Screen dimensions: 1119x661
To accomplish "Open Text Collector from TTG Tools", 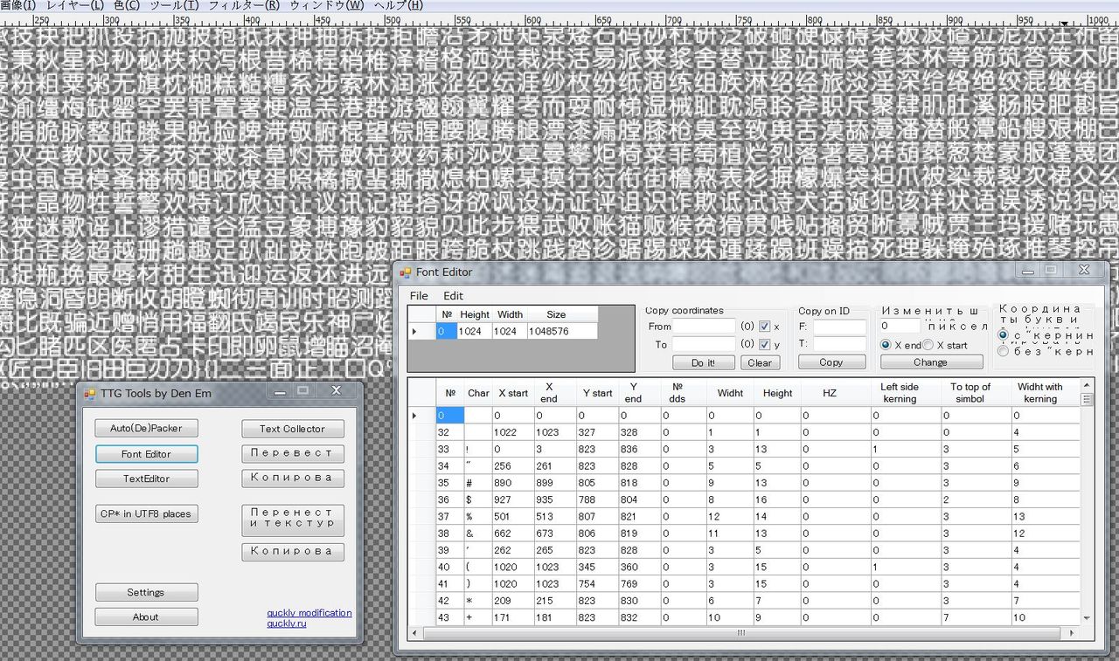I will [292, 429].
